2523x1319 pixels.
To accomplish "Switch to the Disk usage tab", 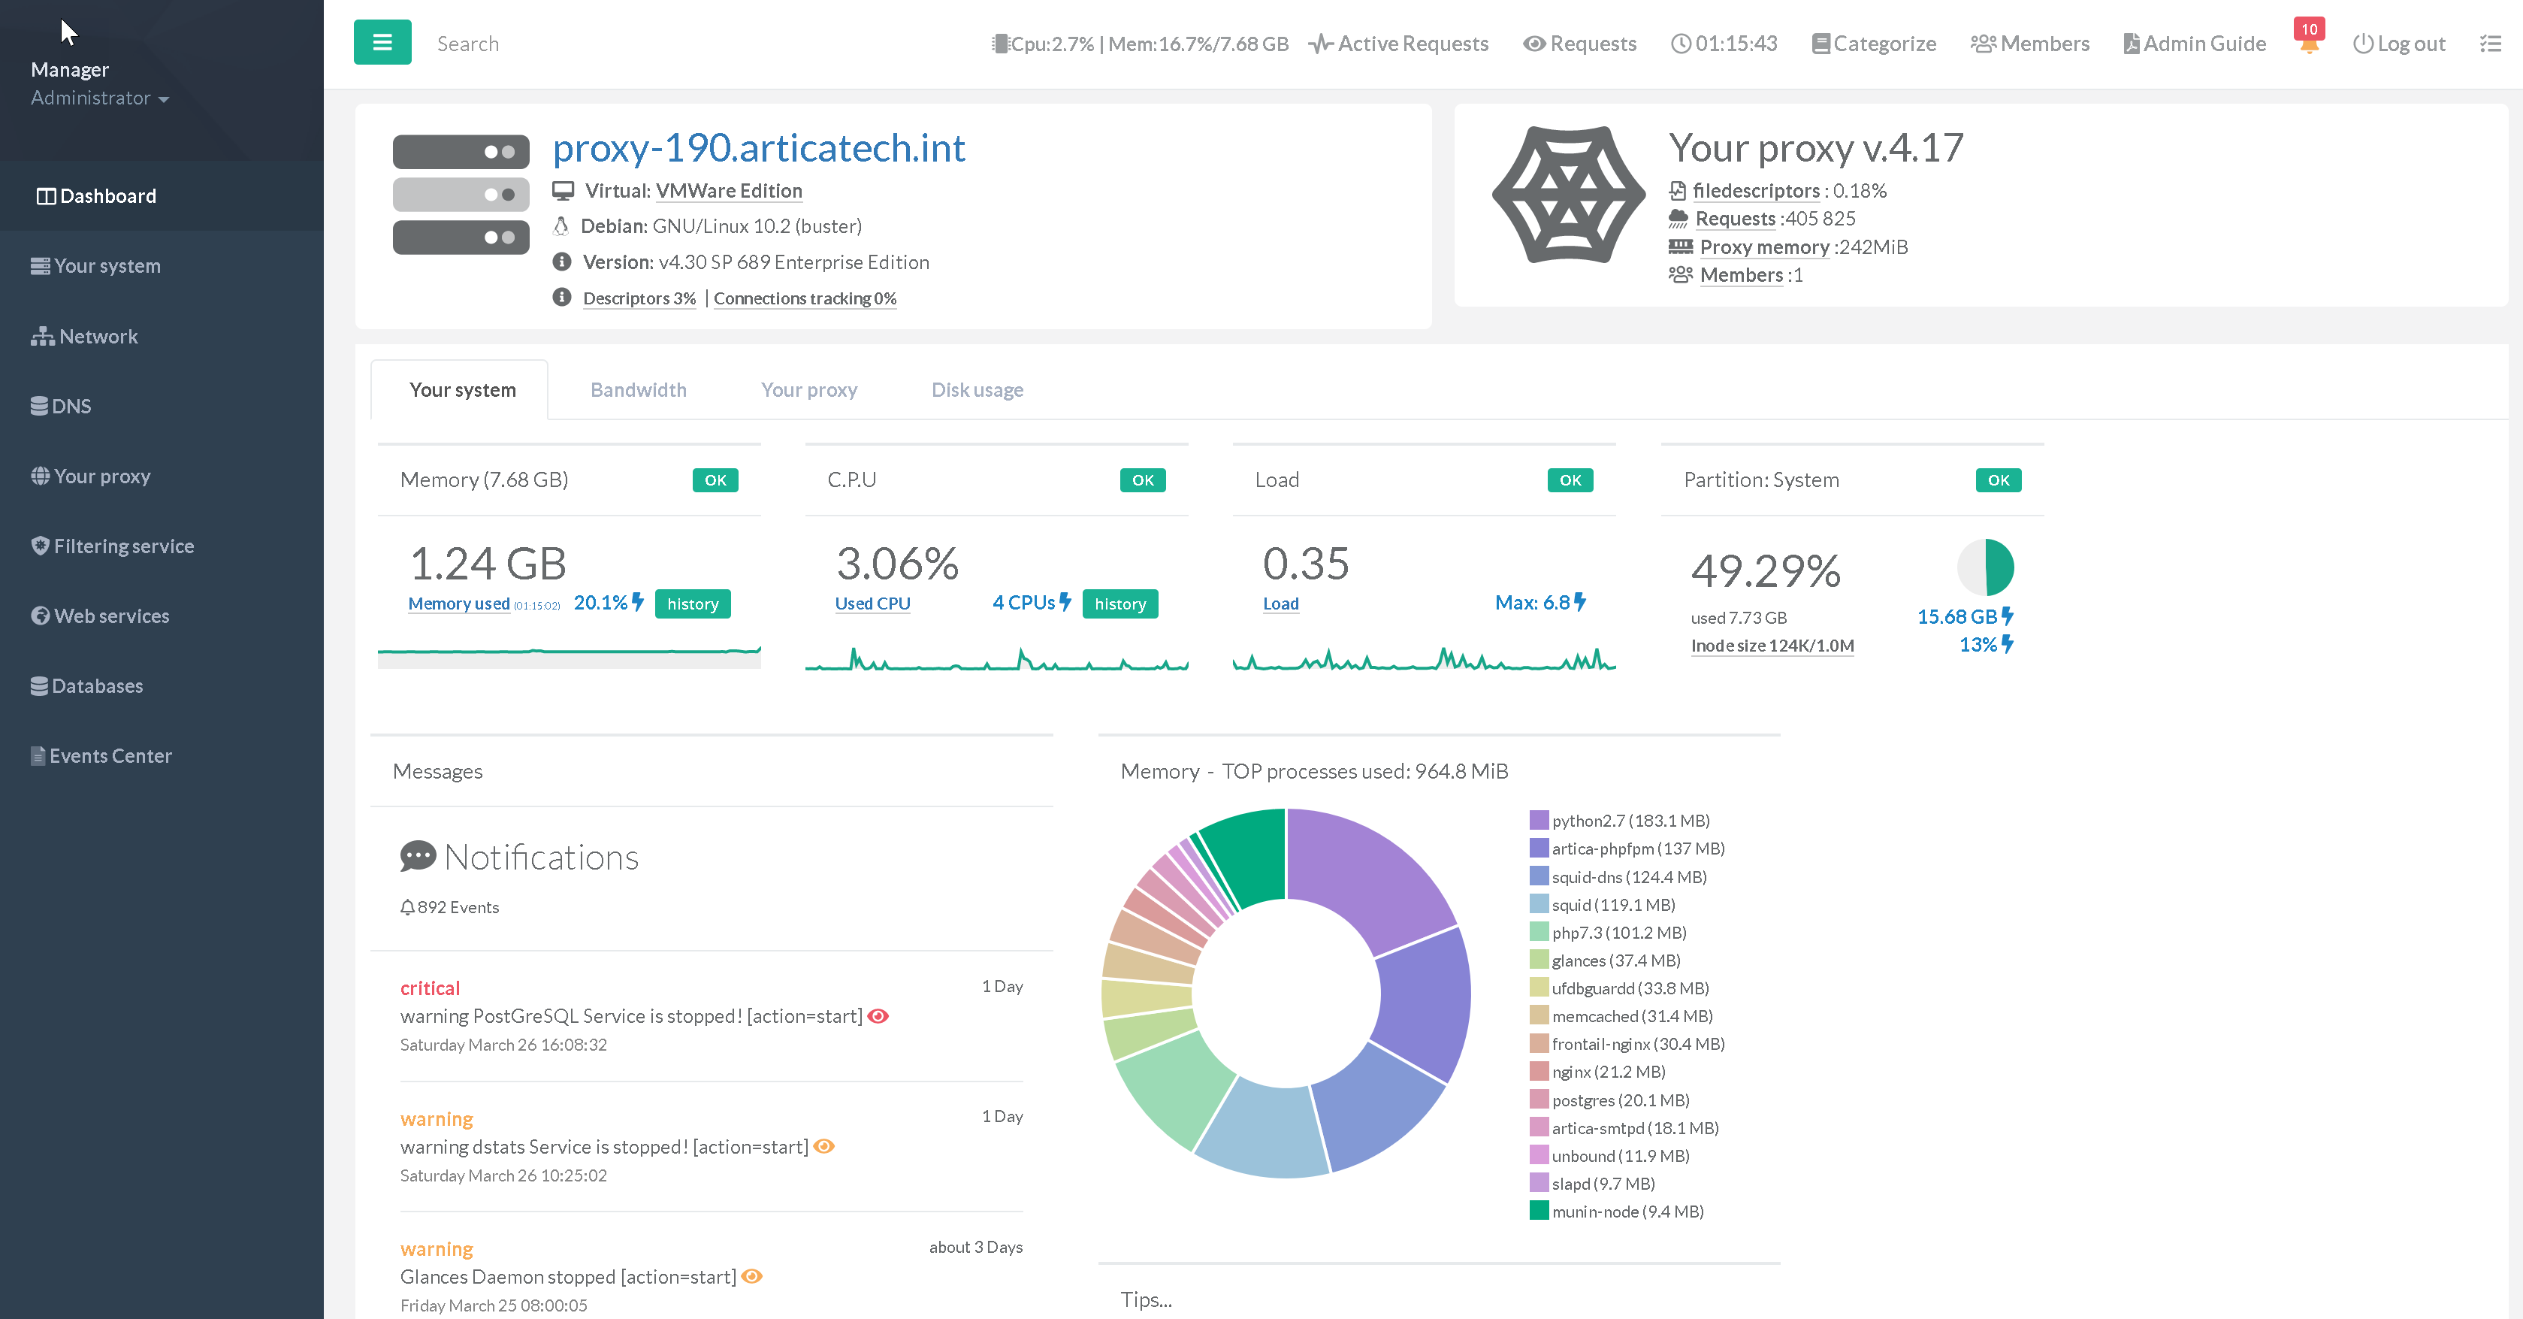I will tap(976, 389).
